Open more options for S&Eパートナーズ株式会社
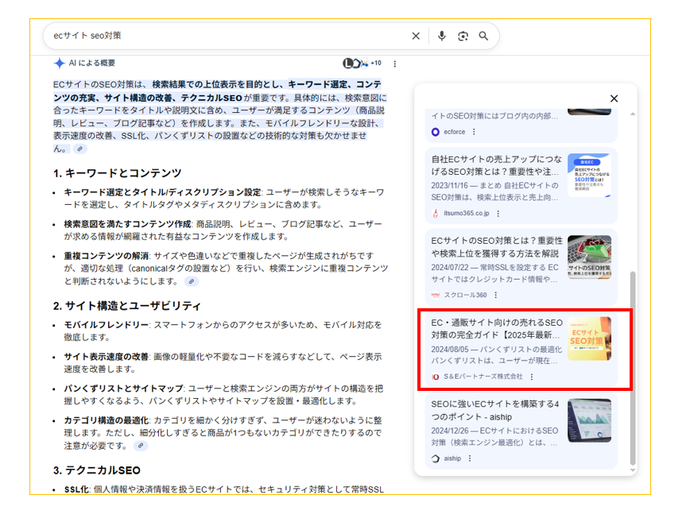The width and height of the screenshot is (694, 522). (532, 377)
